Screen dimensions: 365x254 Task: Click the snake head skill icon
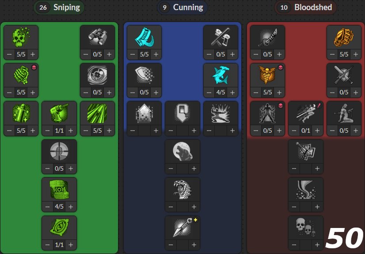[182, 190]
